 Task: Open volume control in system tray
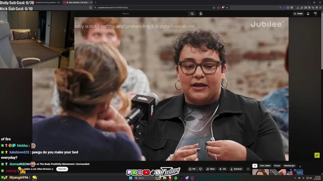pos(311,178)
